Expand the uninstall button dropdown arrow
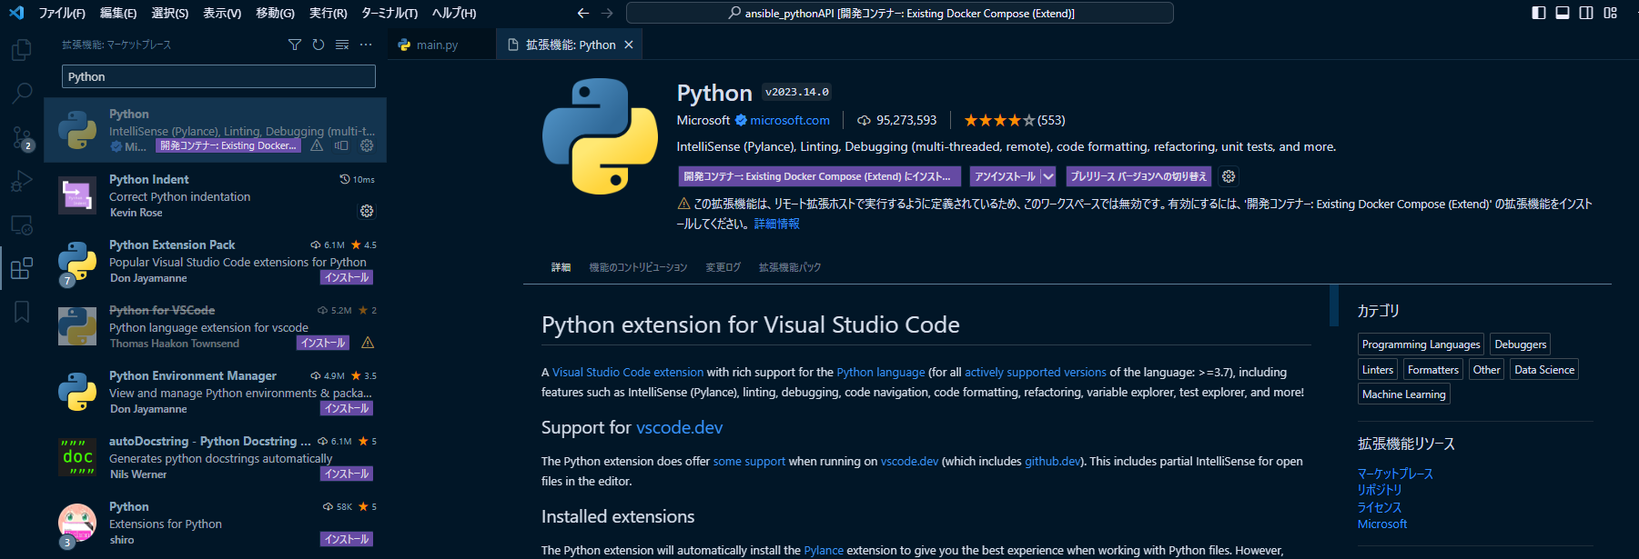This screenshot has height=559, width=1639. (1048, 176)
